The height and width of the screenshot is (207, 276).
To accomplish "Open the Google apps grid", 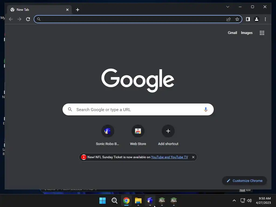I will click(262, 33).
